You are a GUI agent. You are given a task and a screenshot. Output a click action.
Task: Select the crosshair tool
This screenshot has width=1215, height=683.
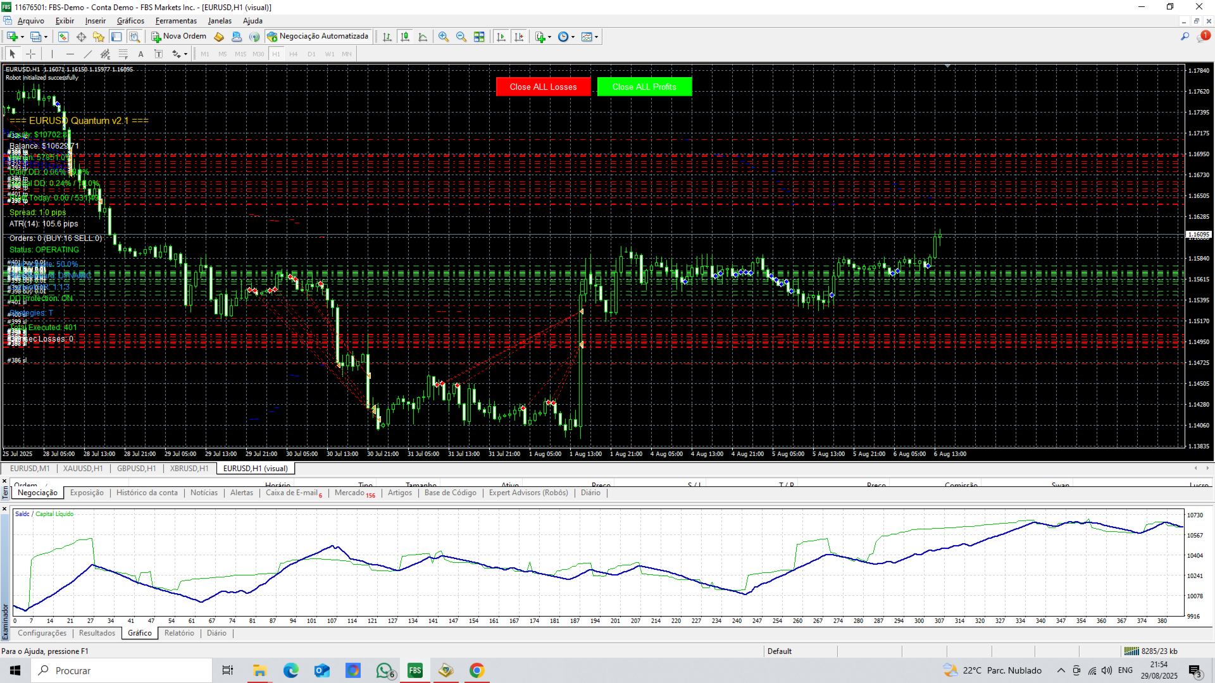[x=30, y=54]
